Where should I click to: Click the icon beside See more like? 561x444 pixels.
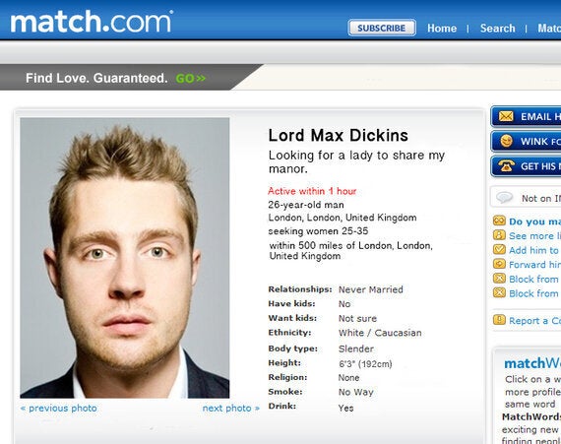pyautogui.click(x=499, y=235)
